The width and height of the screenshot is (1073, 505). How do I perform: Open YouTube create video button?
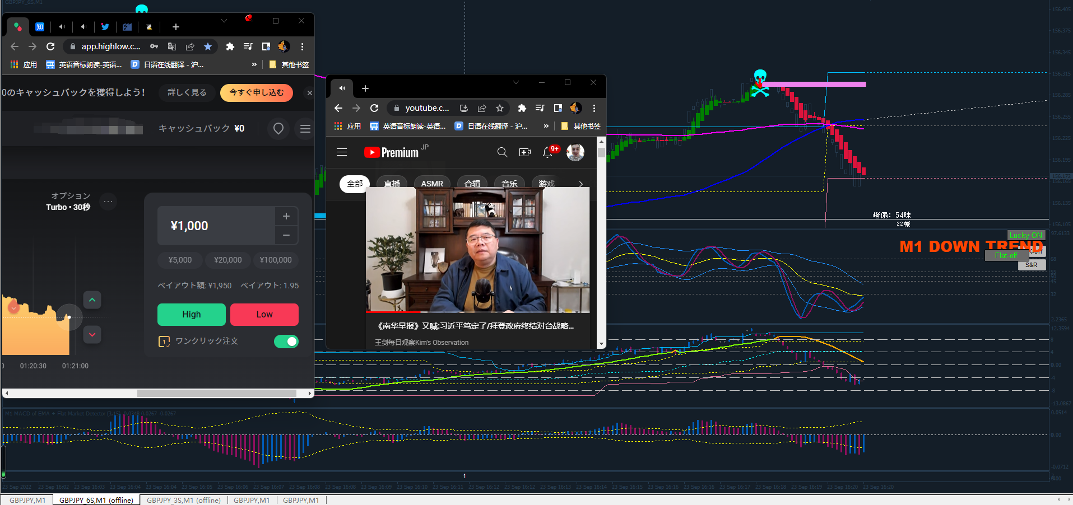coord(525,152)
